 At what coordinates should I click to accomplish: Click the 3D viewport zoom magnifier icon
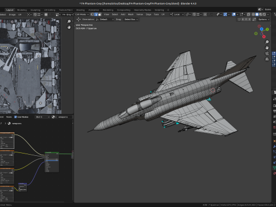(267, 42)
